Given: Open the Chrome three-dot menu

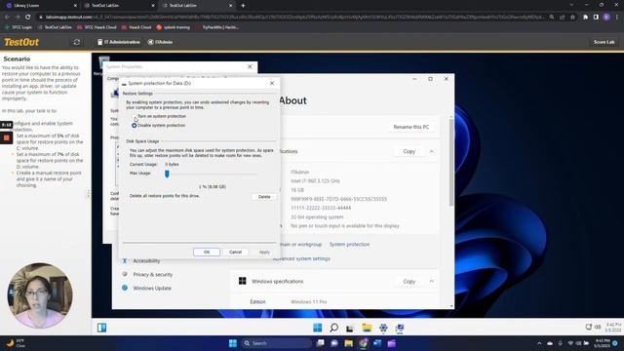Looking at the screenshot, I should click(617, 18).
